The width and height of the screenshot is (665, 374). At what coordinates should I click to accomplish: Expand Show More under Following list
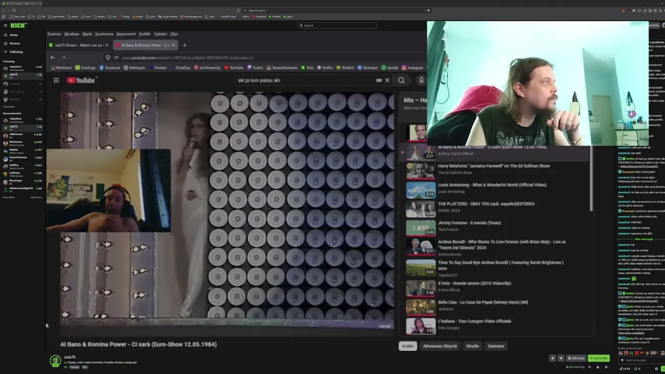pos(9,106)
